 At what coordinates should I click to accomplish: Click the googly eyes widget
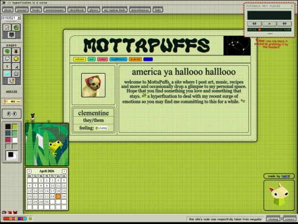[12, 114]
